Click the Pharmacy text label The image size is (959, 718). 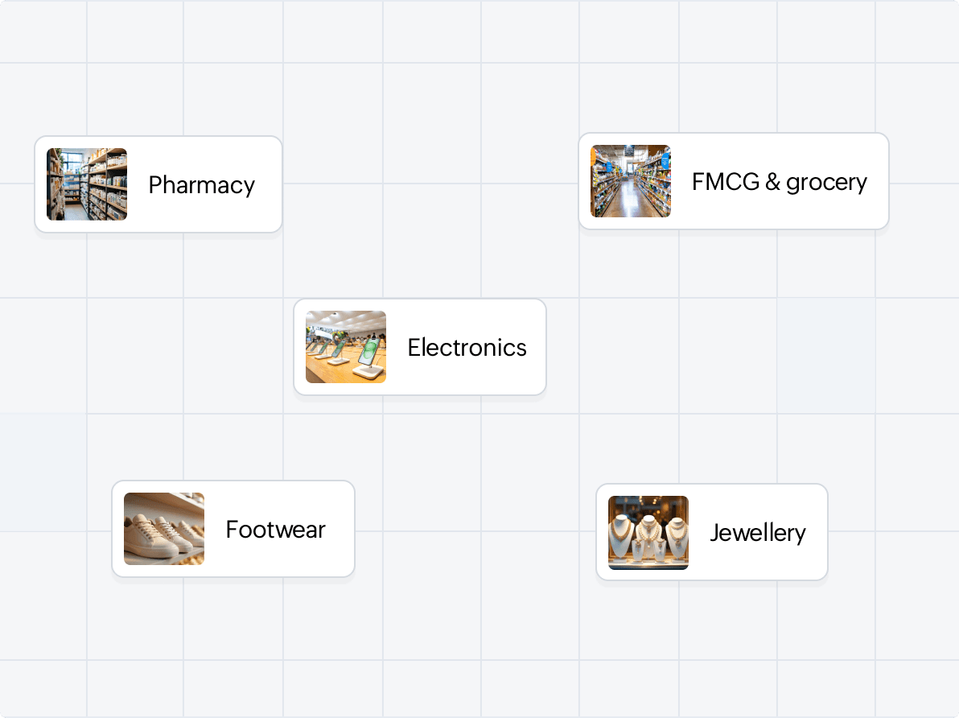pyautogui.click(x=202, y=185)
